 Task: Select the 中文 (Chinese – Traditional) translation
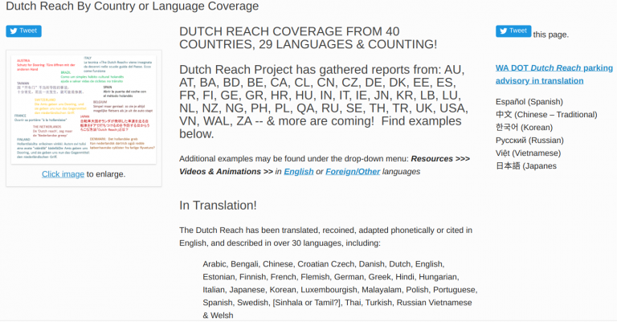pos(547,115)
